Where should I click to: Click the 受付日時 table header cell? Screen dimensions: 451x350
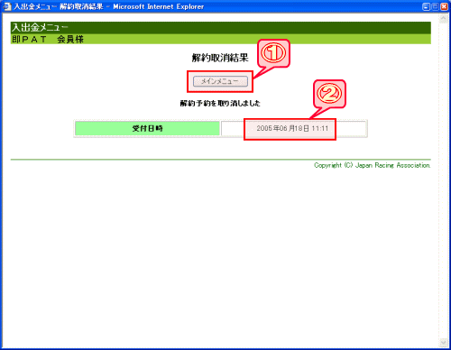(147, 128)
